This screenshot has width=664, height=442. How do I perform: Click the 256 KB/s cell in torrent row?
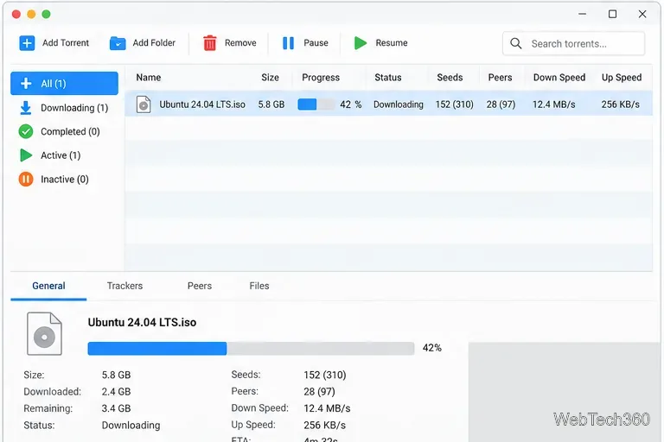621,104
